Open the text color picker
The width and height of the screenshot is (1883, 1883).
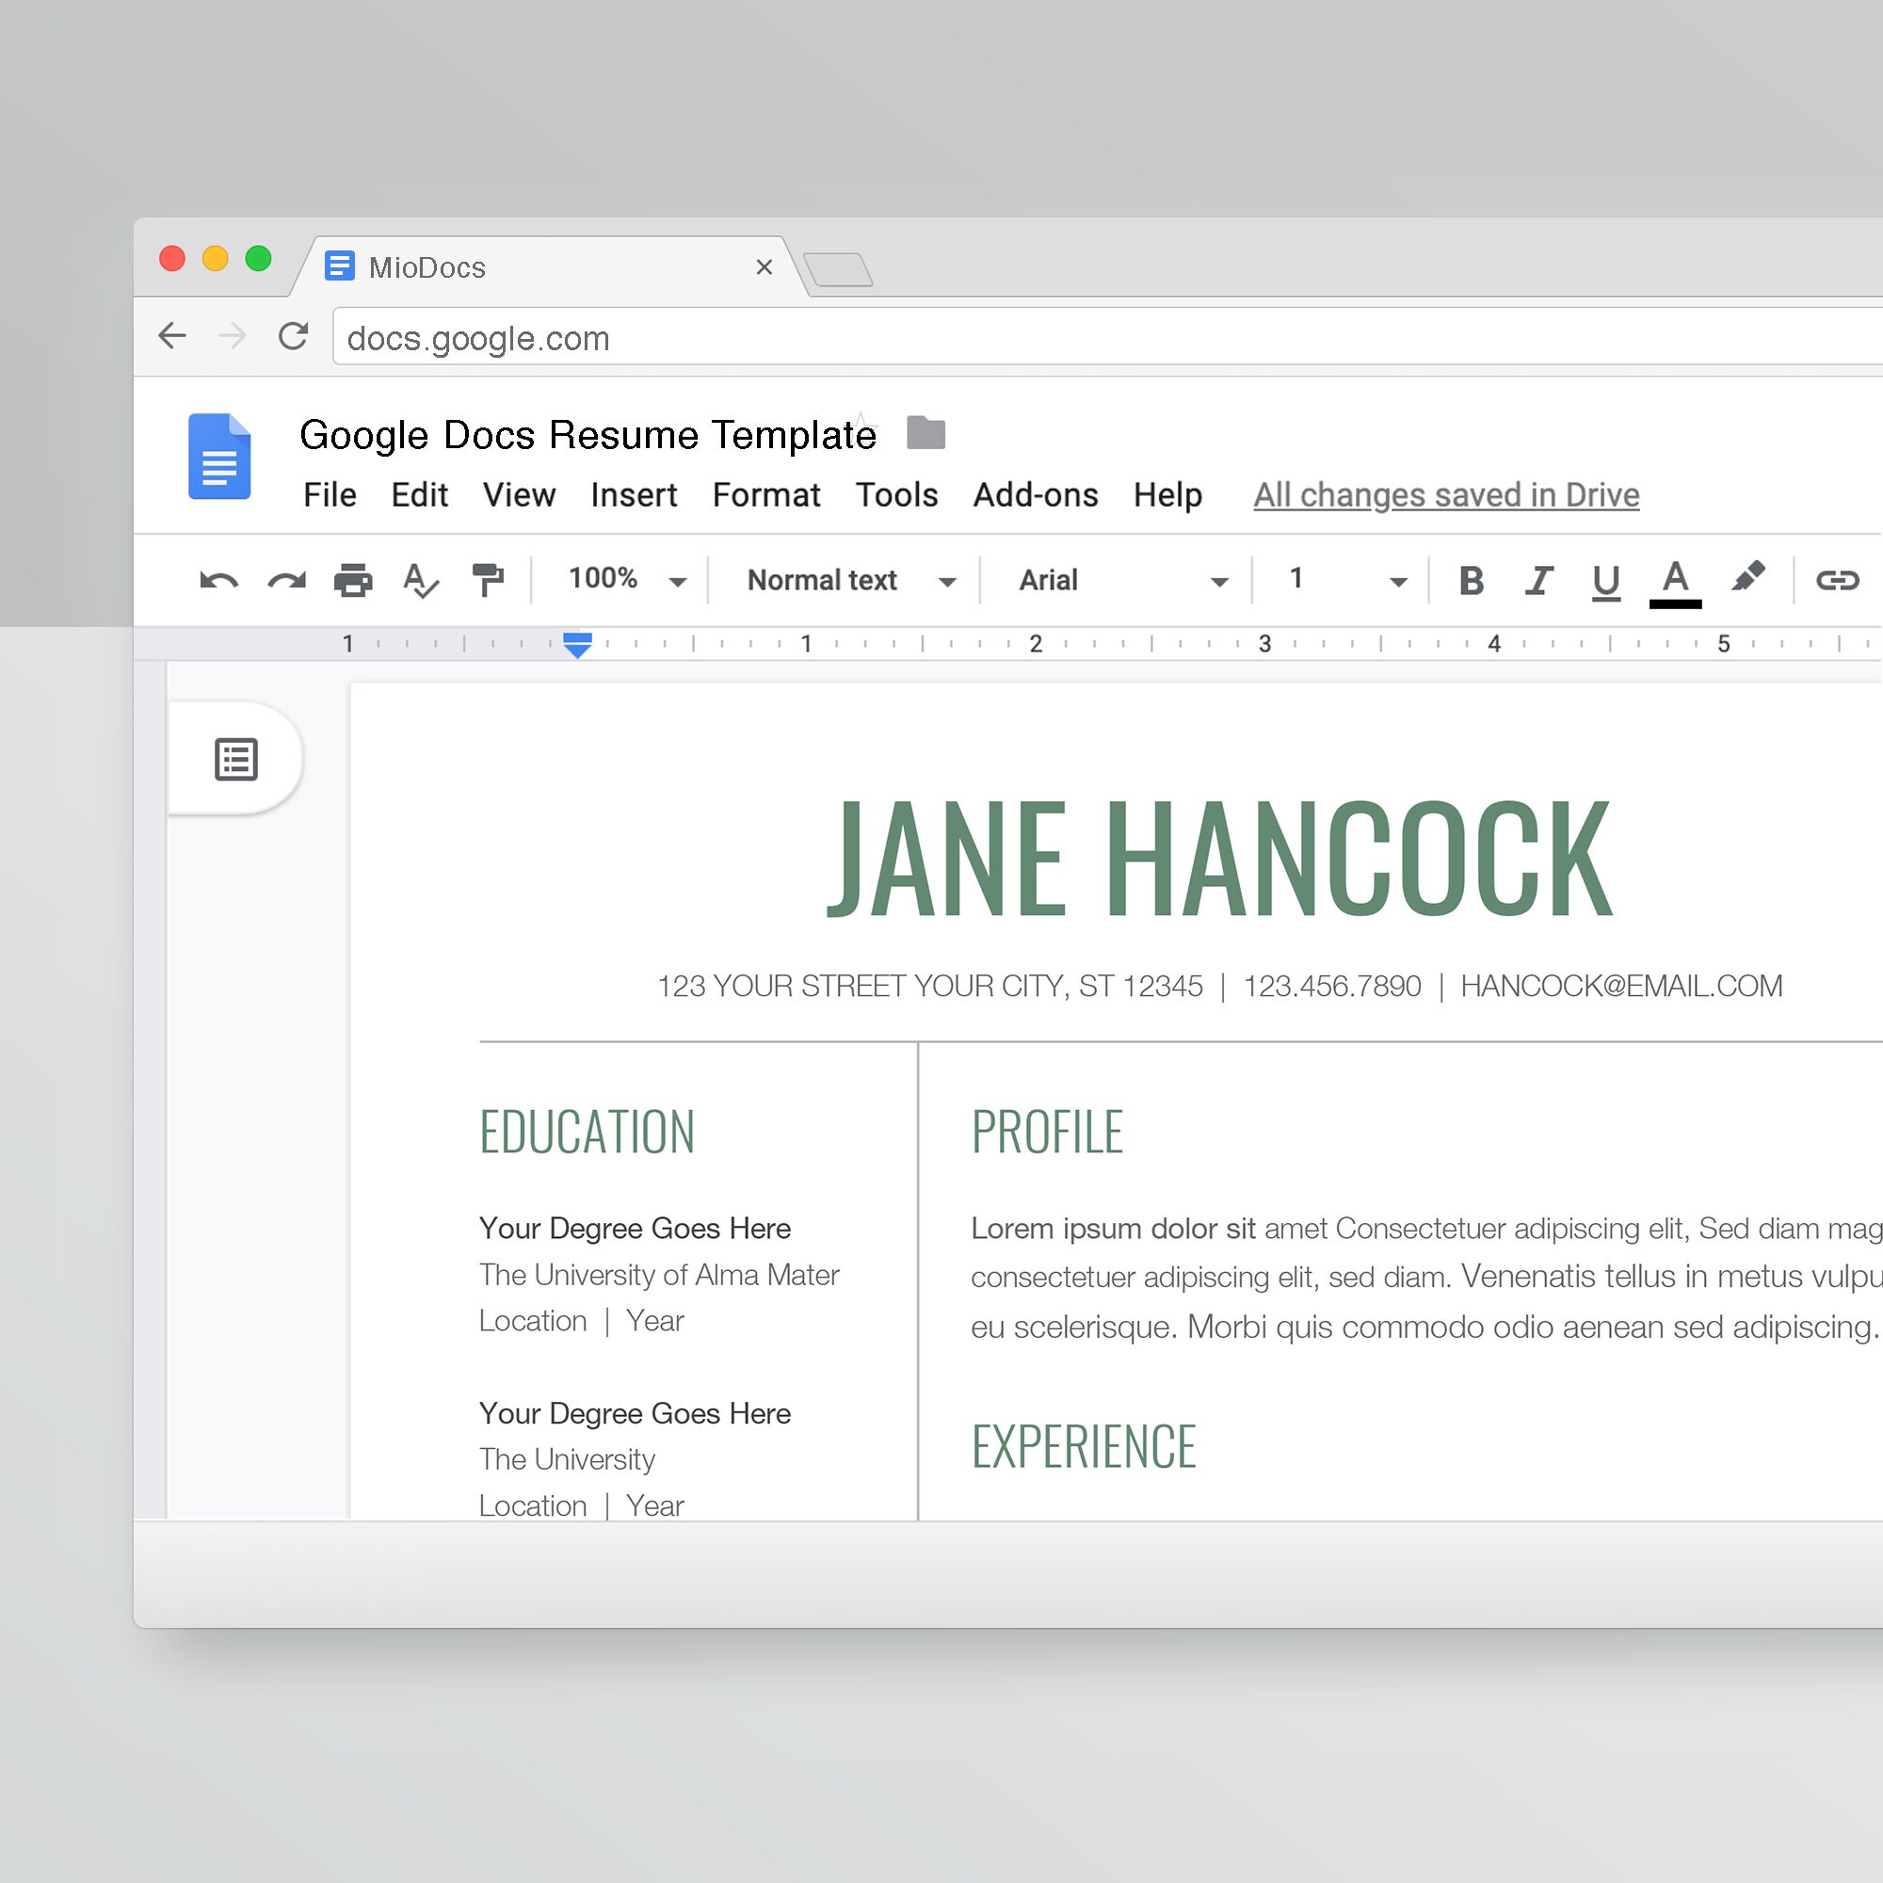click(x=1673, y=580)
